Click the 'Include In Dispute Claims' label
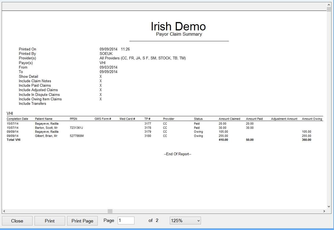 point(39,95)
